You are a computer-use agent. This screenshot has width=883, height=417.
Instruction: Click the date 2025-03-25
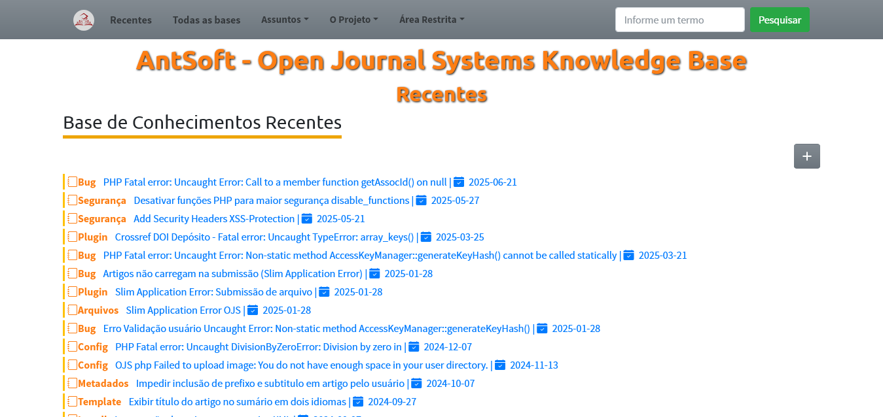pos(460,237)
